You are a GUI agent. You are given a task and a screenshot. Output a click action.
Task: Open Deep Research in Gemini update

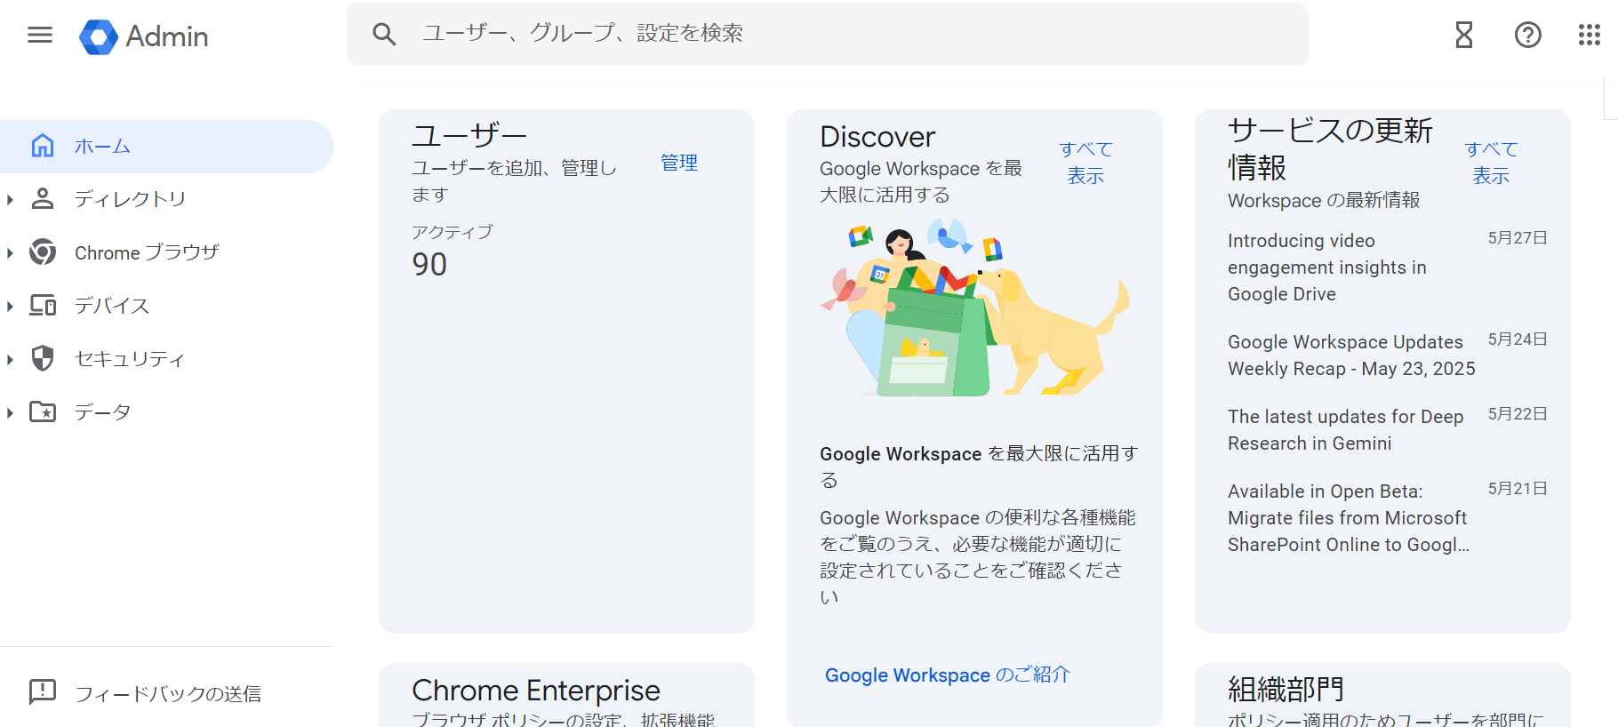1345,430
